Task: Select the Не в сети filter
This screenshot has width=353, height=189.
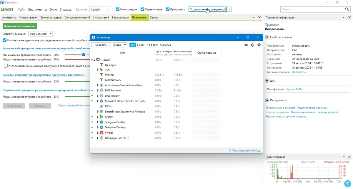Action: point(152,45)
